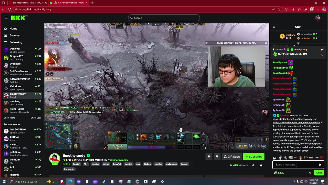Image resolution: width=328 pixels, height=185 pixels.
Task: Click Show Less in following list
Action: [x=36, y=118]
